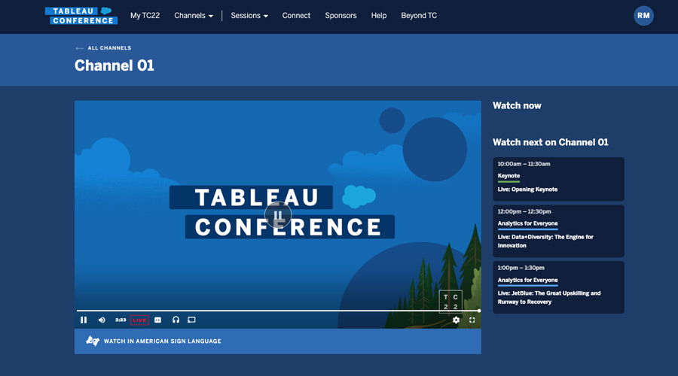The width and height of the screenshot is (678, 376).
Task: Click the 10:00am – 11:30am time text
Action: pyautogui.click(x=524, y=164)
